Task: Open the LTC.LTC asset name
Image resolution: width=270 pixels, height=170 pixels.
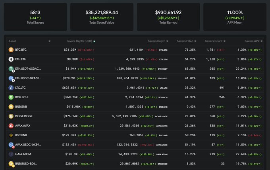Action: point(20,88)
